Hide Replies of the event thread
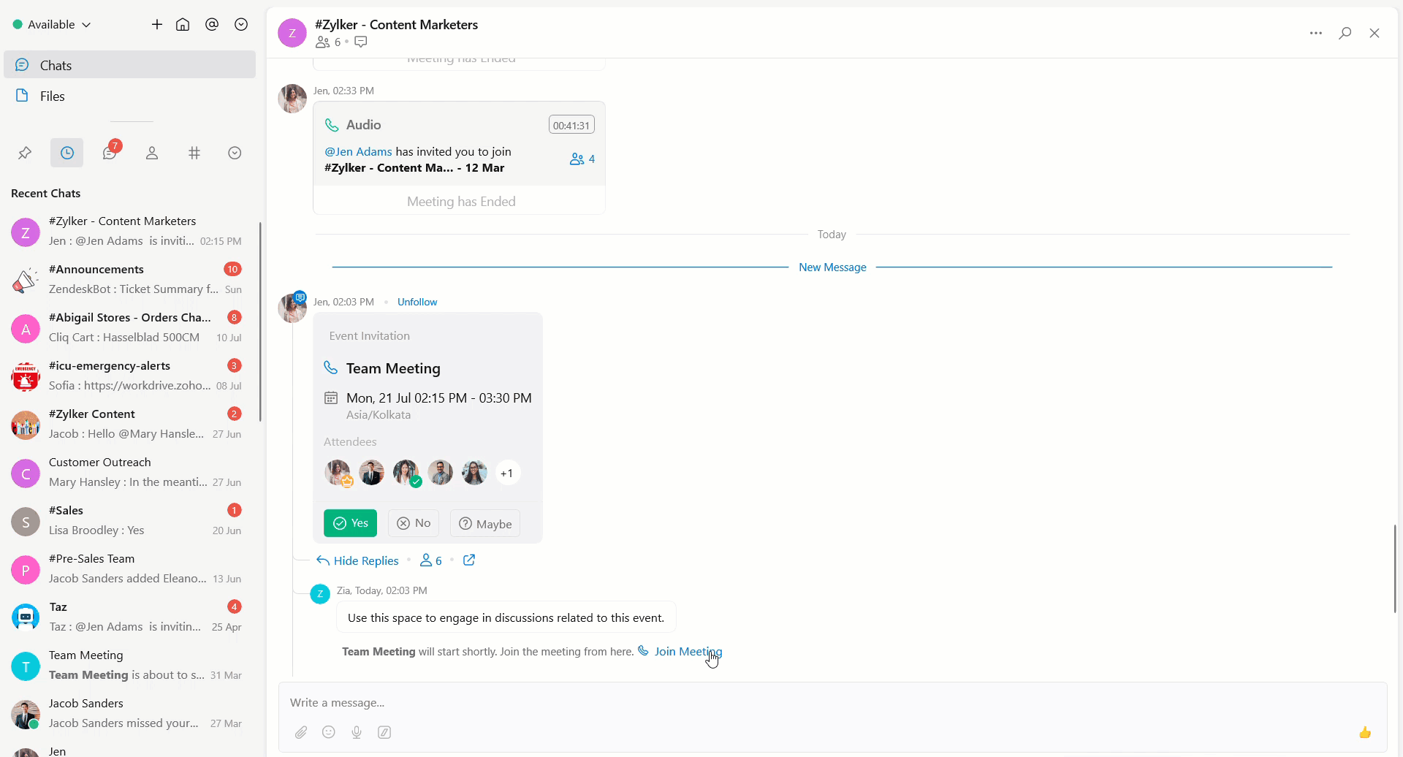The image size is (1403, 757). click(357, 560)
